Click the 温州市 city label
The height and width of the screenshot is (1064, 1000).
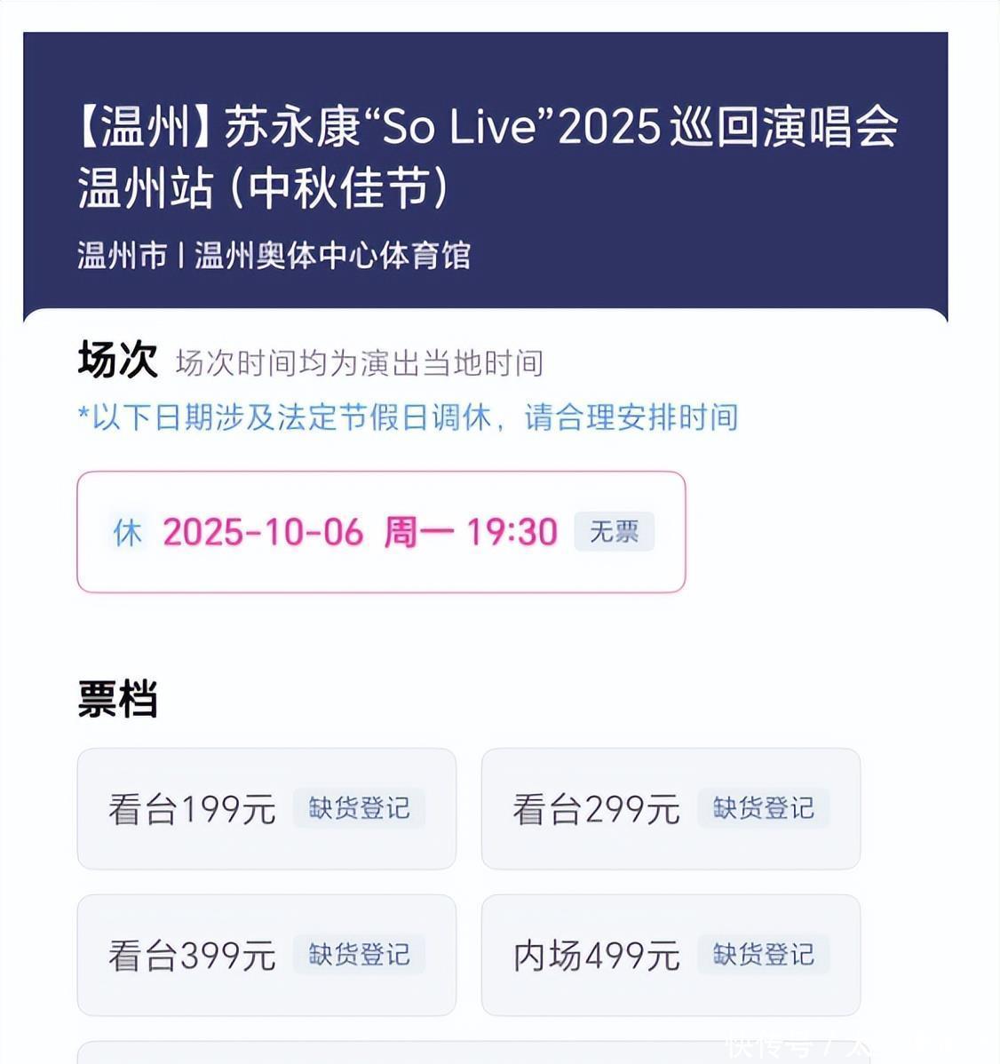pos(122,256)
